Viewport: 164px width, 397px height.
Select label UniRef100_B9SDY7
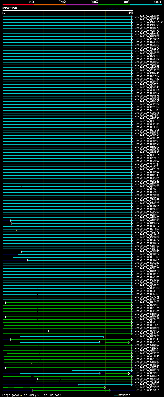click(147, 48)
